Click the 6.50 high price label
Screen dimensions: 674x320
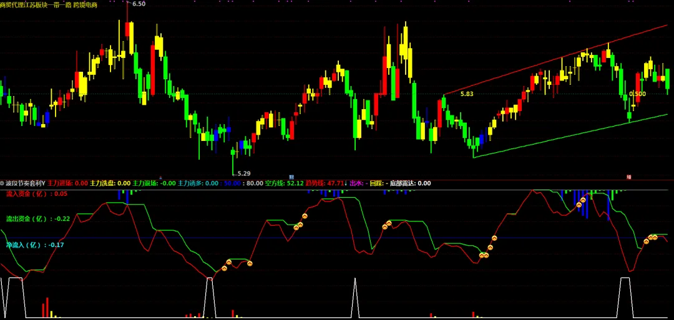pyautogui.click(x=139, y=4)
